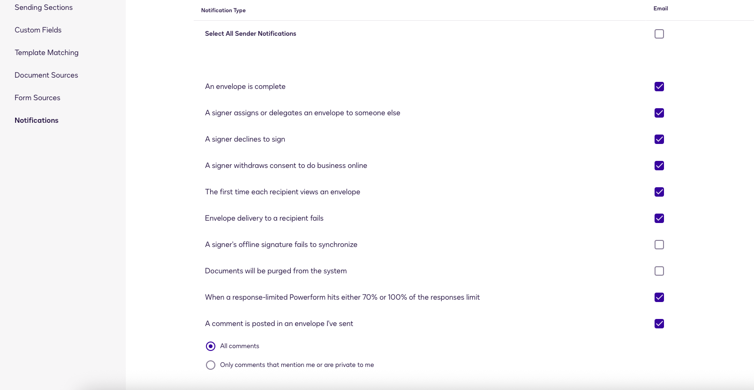Uncheck 'A signer declines to sign' checkbox

click(x=659, y=139)
